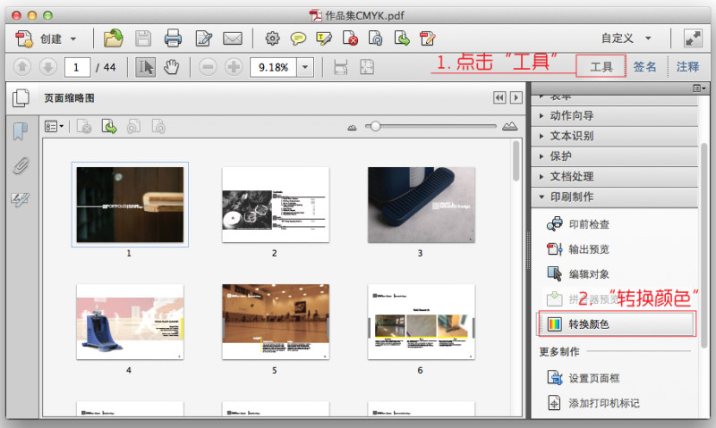Click the 9.18% zoom value field
This screenshot has width=716, height=428.
point(273,67)
